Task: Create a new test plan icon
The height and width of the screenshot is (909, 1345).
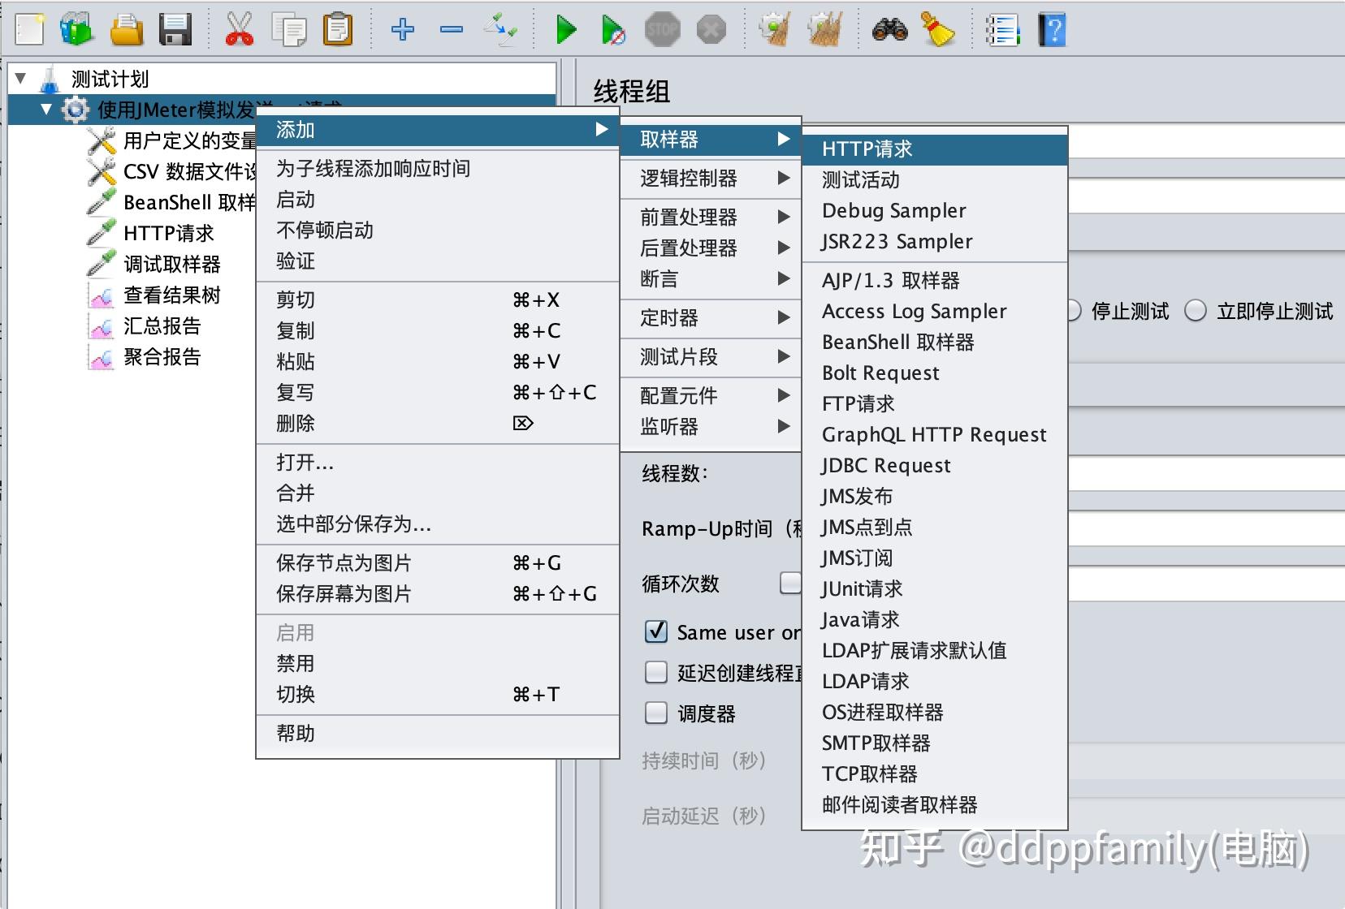Action: pos(28,28)
